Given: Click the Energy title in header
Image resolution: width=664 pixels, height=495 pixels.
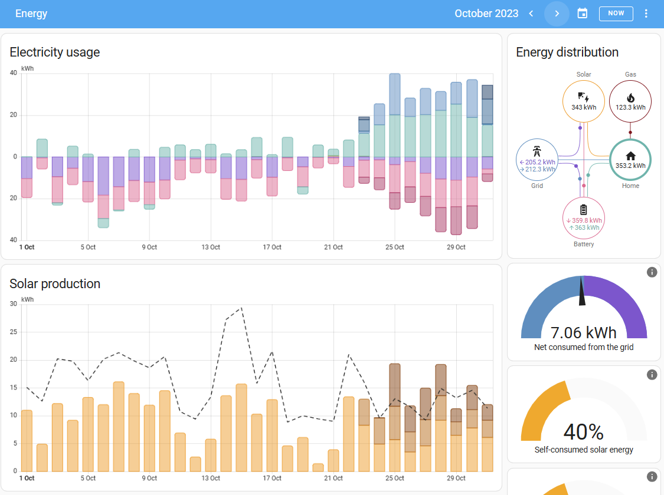Looking at the screenshot, I should tap(31, 14).
